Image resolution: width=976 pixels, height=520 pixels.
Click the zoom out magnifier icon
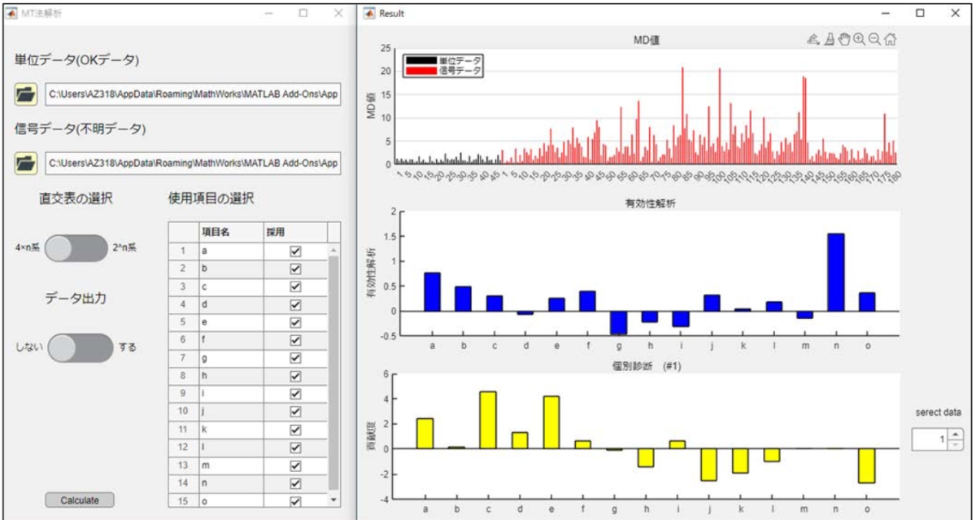pyautogui.click(x=874, y=39)
